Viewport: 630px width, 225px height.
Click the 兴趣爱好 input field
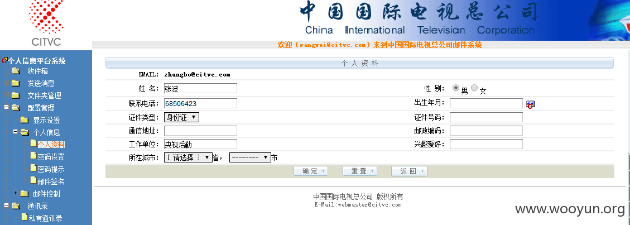coord(486,144)
